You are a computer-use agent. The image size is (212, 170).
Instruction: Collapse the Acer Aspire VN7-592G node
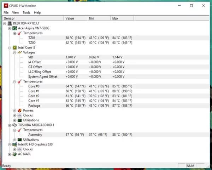click(10, 28)
